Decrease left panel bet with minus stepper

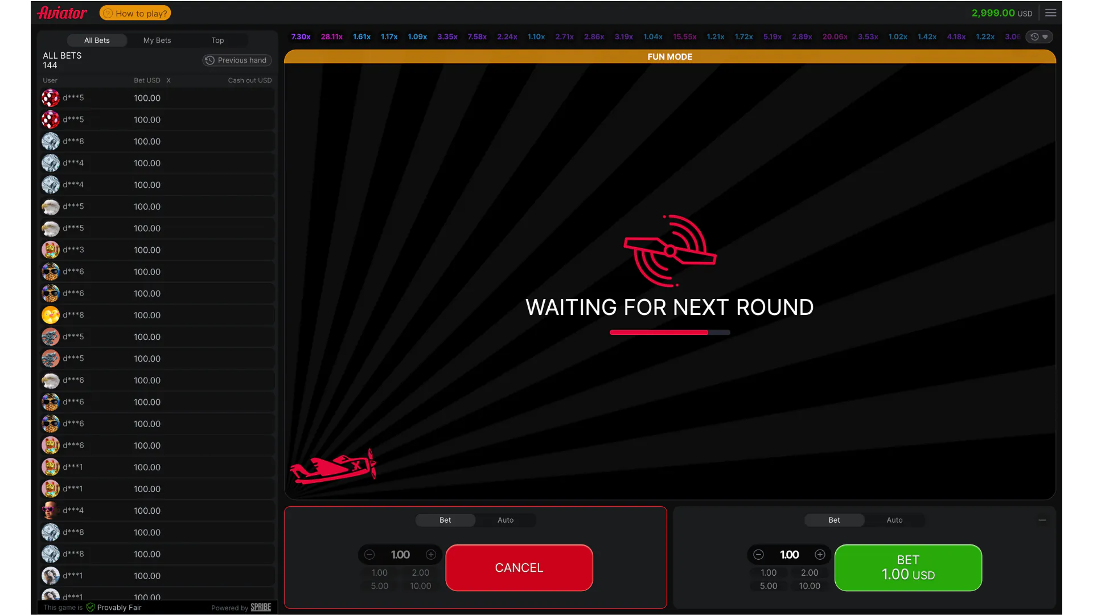pyautogui.click(x=369, y=555)
